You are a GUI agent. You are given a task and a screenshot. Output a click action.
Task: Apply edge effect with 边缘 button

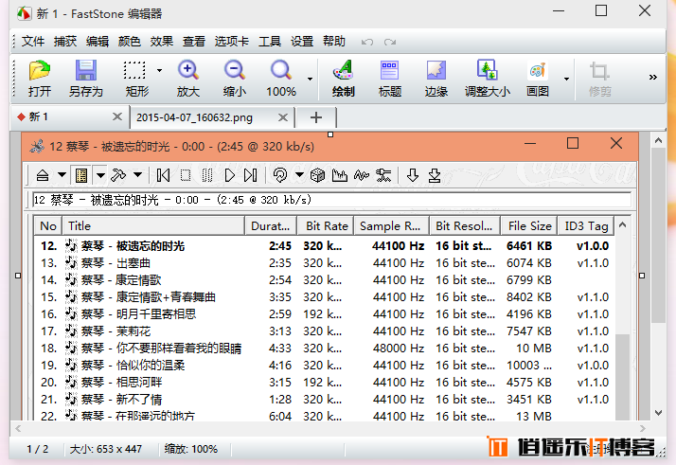pos(436,79)
